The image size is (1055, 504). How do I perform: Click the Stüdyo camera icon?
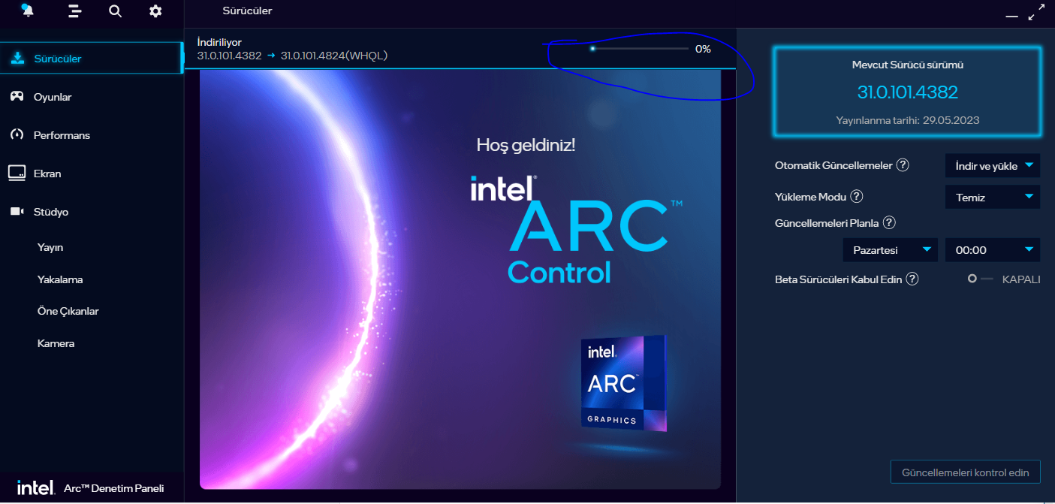17,212
